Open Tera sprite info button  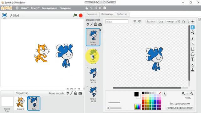click(x=29, y=98)
